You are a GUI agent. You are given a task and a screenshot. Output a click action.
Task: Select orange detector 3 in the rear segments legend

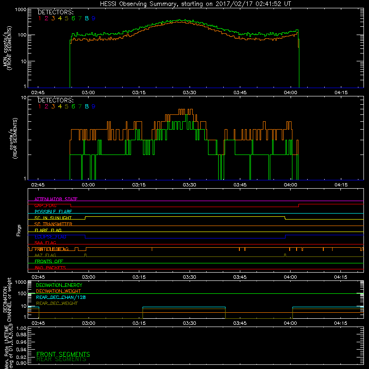pos(53,107)
